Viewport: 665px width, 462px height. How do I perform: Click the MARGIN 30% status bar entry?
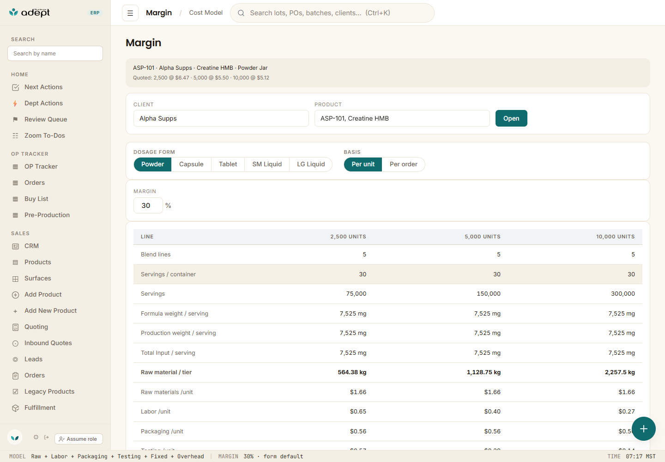pos(260,456)
